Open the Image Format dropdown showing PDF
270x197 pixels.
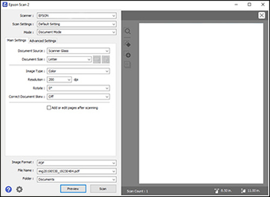77,163
